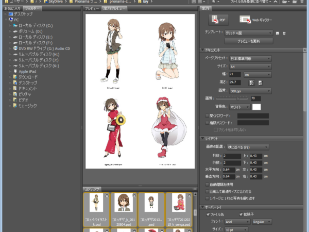The width and height of the screenshot is (309, 232).
Task: Click the プレビューを更新 button
Action: tap(249, 41)
